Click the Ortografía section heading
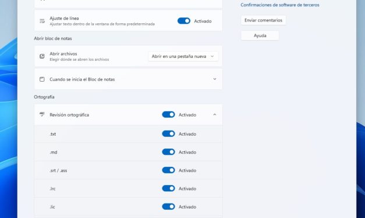Viewport: 365px width, 218px height. 44,97
